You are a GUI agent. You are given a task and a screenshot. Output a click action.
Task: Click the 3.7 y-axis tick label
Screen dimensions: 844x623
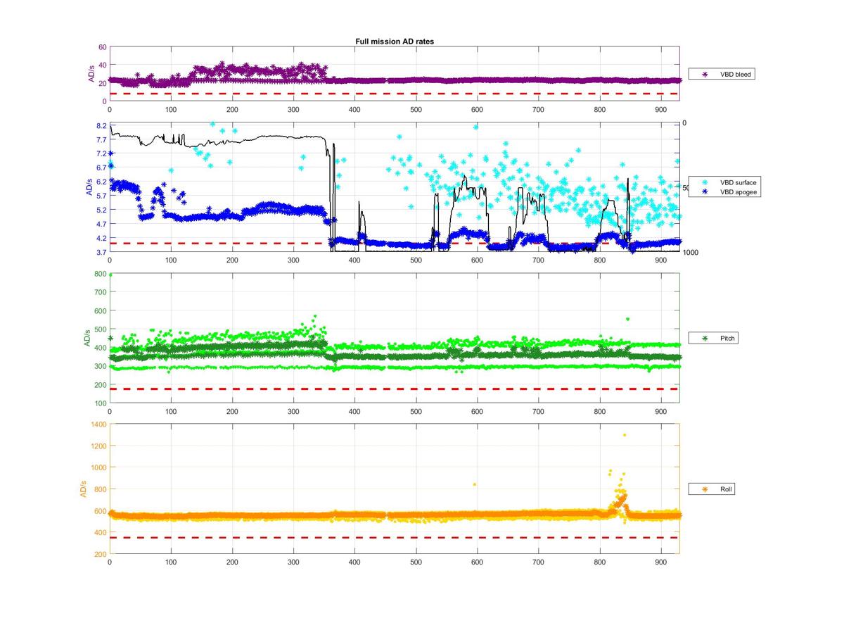[x=101, y=252]
